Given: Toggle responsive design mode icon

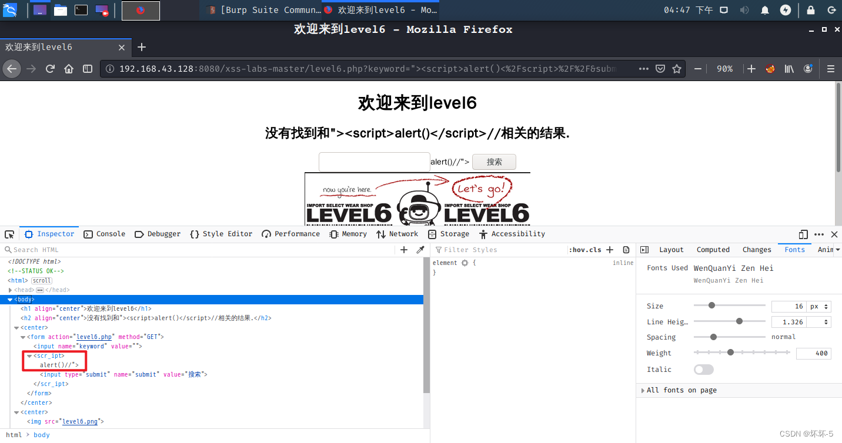Looking at the screenshot, I should coord(804,234).
